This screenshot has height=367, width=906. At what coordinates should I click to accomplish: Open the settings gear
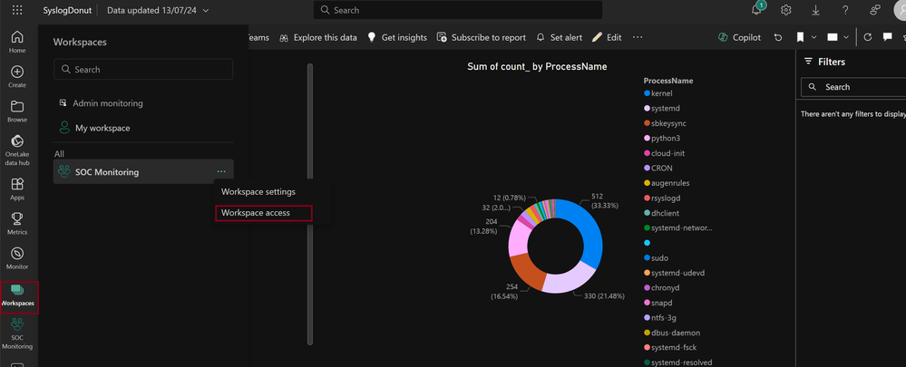point(785,10)
